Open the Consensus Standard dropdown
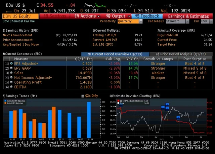The height and width of the screenshot is (154, 215). click(x=177, y=21)
